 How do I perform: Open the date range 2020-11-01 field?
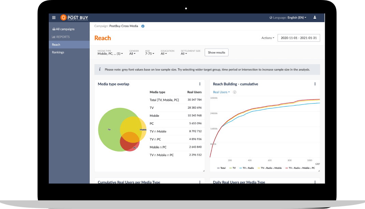click(x=299, y=38)
